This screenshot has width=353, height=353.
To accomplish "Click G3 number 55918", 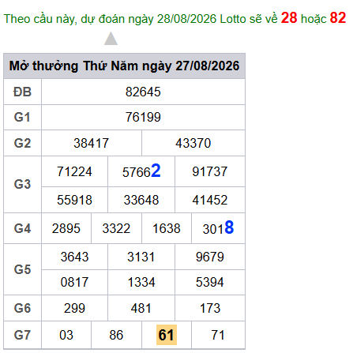I will tap(74, 200).
